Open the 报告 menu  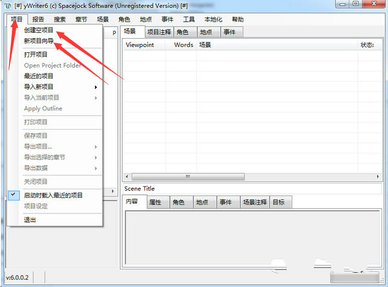click(38, 19)
